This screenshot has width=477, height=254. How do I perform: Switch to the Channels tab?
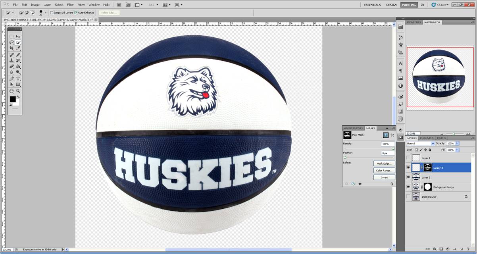[x=427, y=138]
